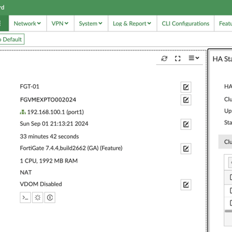Viewport: 232px width, 232px height.
Task: Click the reboot device icon
Action: tap(38, 197)
